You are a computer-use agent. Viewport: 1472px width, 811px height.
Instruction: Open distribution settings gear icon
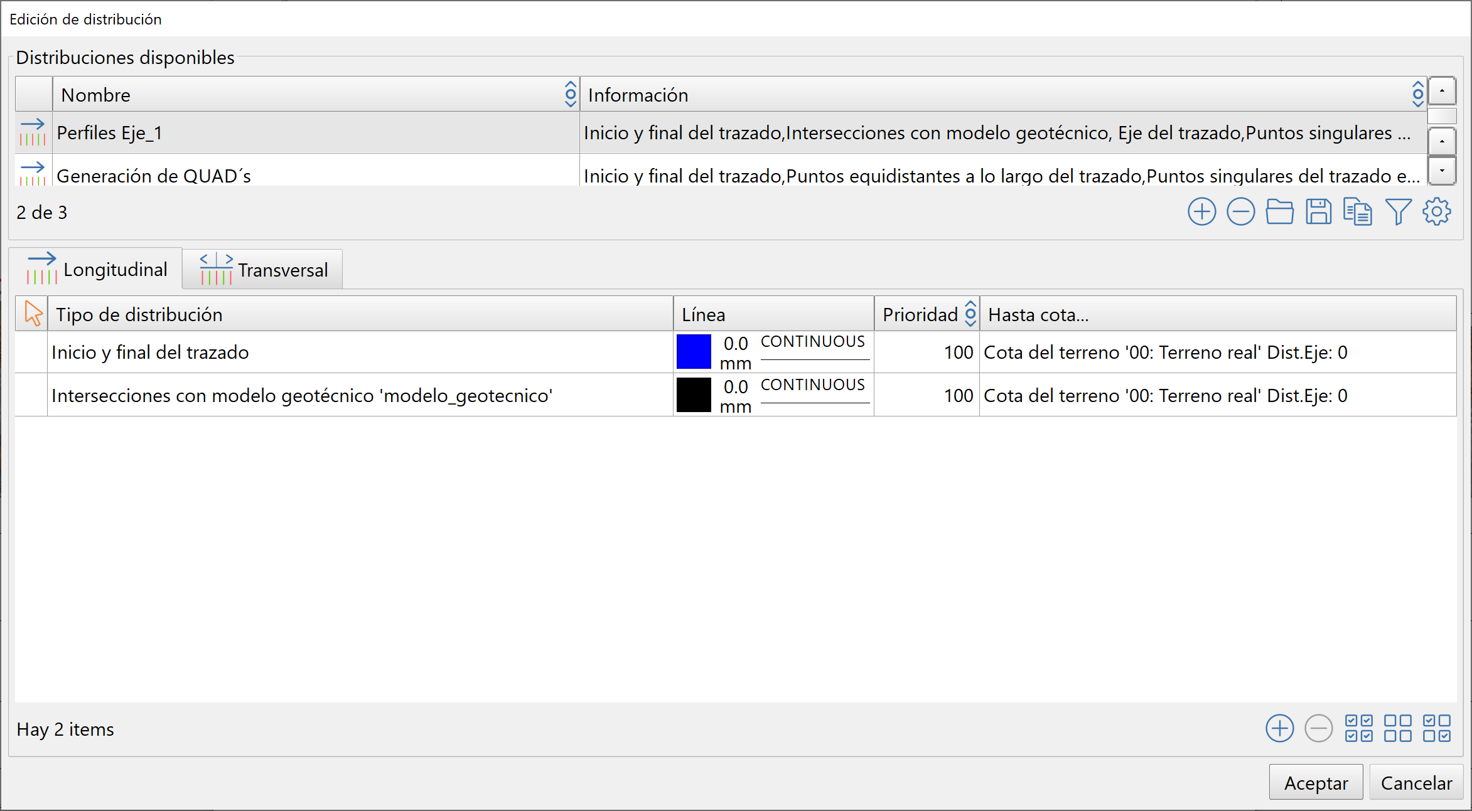[1436, 212]
